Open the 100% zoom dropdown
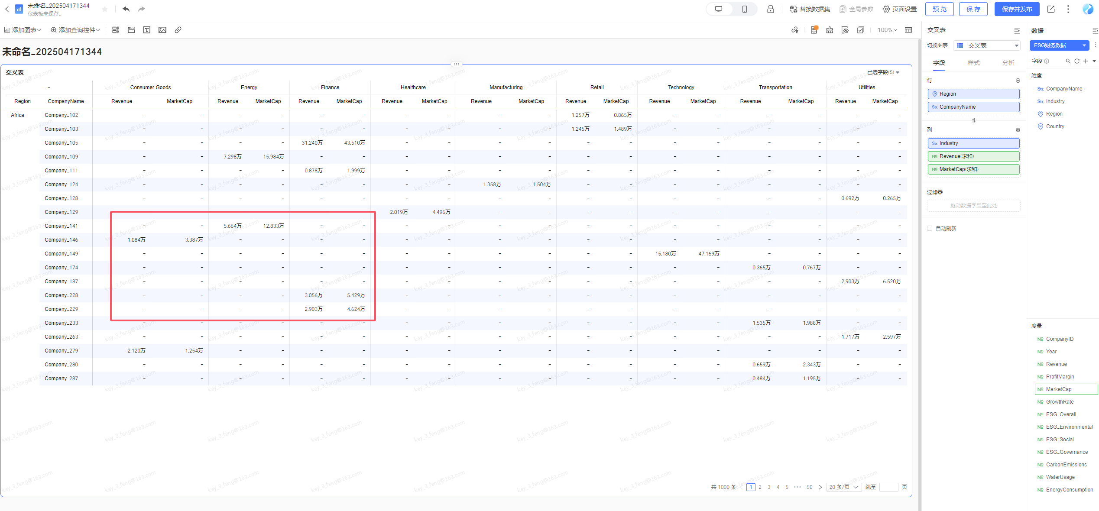Viewport: 1099px width, 511px height. click(x=887, y=30)
